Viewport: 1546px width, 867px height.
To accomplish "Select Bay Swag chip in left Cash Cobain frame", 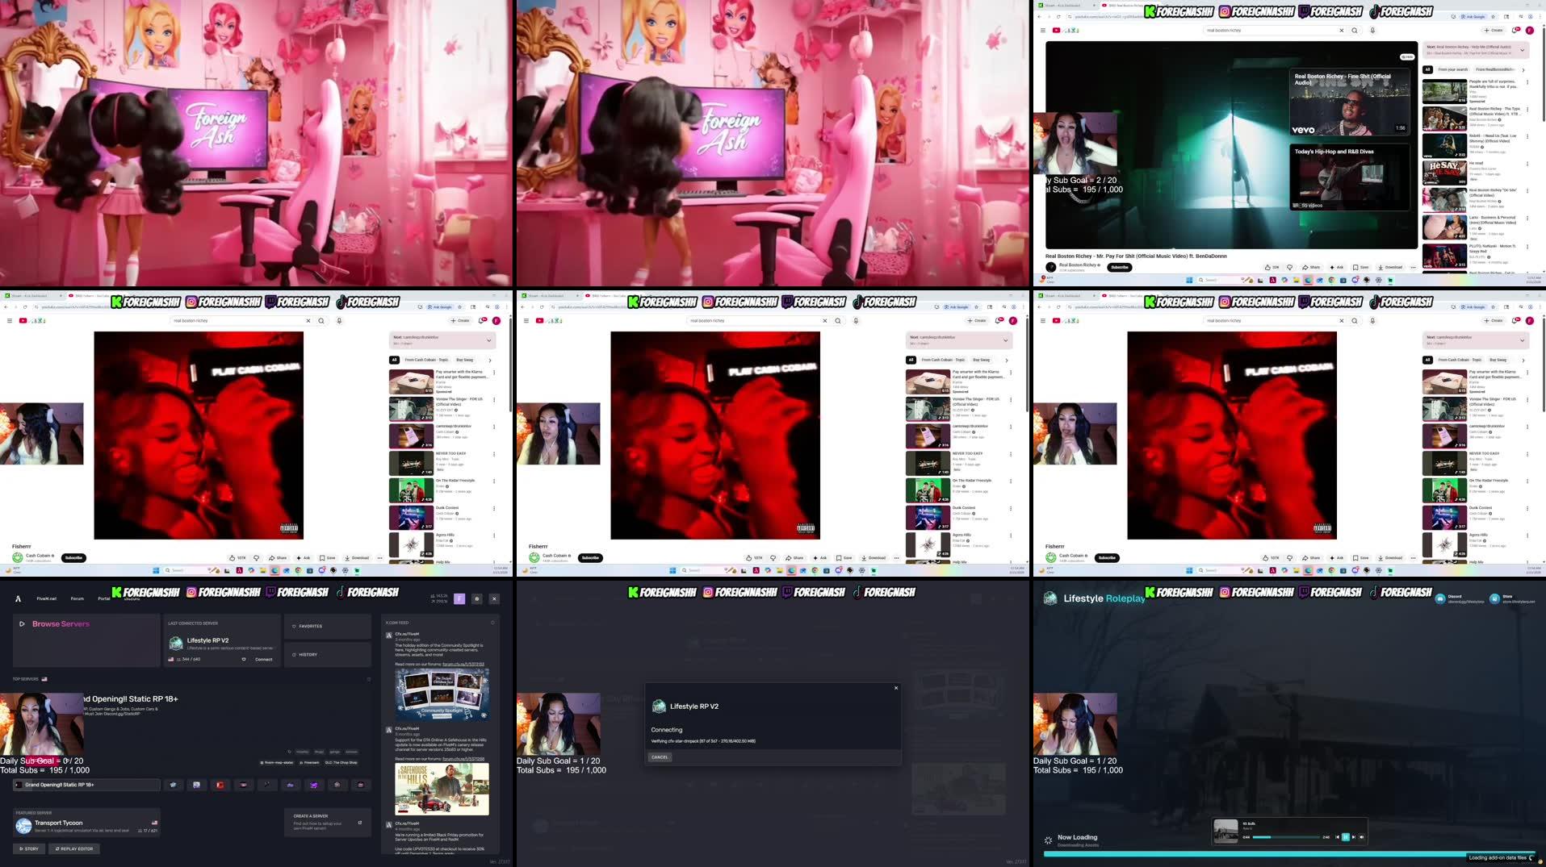I will (x=465, y=360).
